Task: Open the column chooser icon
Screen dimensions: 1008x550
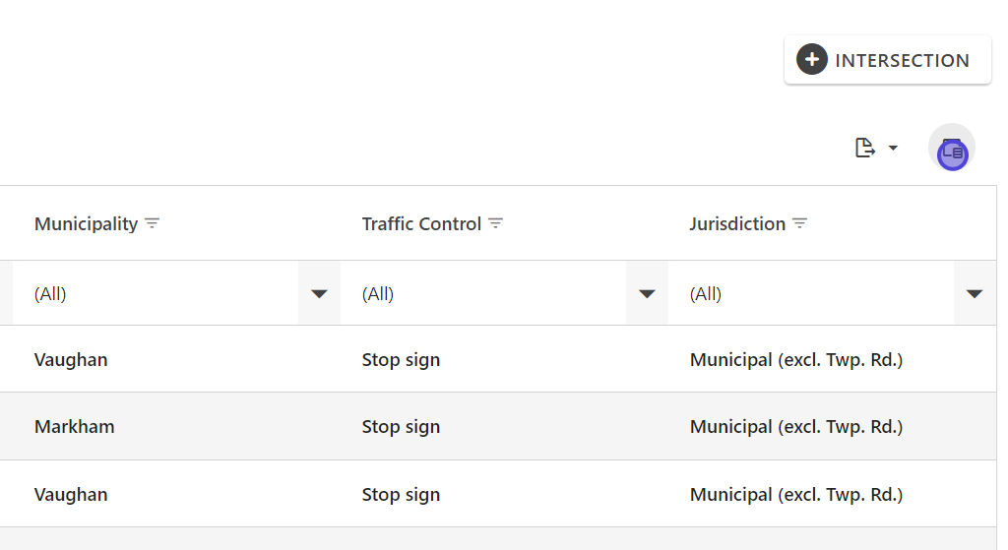Action: coord(952,149)
